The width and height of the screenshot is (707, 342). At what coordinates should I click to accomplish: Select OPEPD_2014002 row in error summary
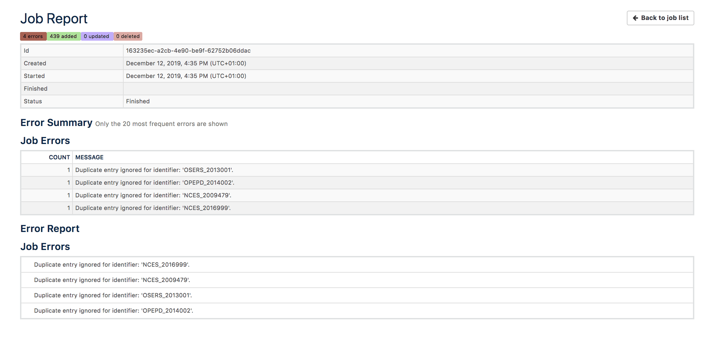point(155,183)
